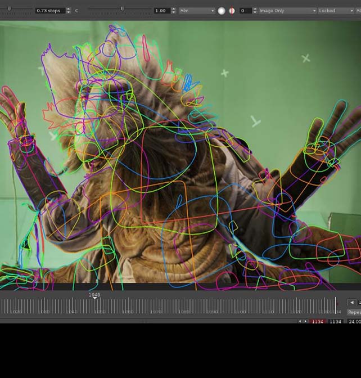Adjust the gamma slider handle
The image size is (361, 378).
[122, 8]
